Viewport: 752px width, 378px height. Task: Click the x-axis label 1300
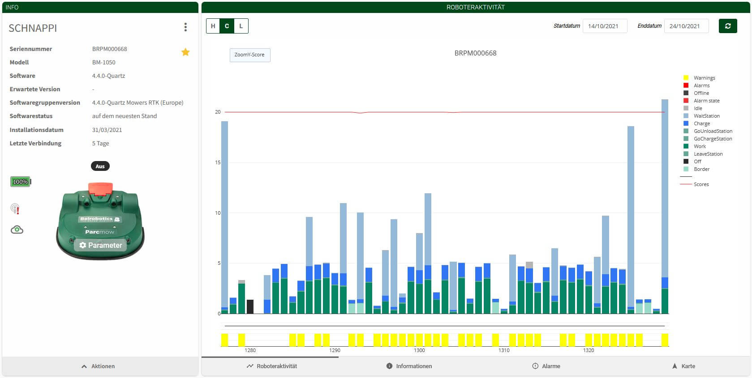(419, 350)
